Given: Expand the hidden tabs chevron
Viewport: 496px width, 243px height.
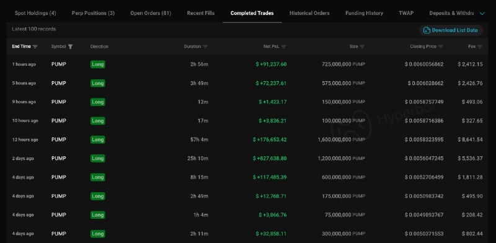Looking at the screenshot, I should [482, 13].
